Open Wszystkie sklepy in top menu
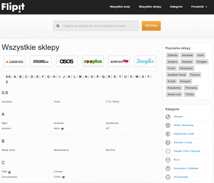214x183 pixels. coord(150,7)
